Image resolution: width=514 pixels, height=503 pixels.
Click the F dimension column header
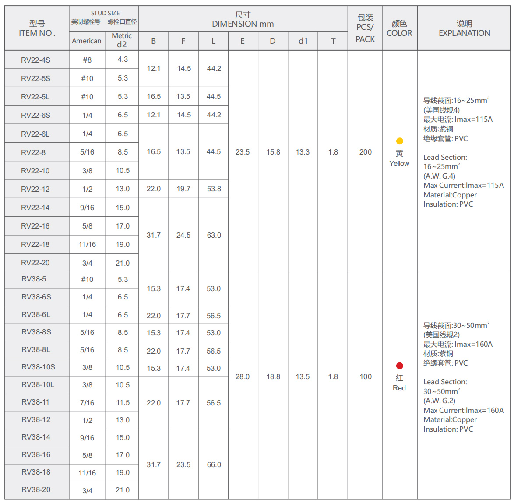(183, 41)
